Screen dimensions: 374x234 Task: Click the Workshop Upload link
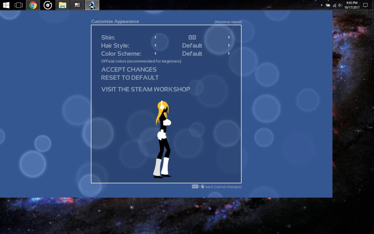[228, 22]
